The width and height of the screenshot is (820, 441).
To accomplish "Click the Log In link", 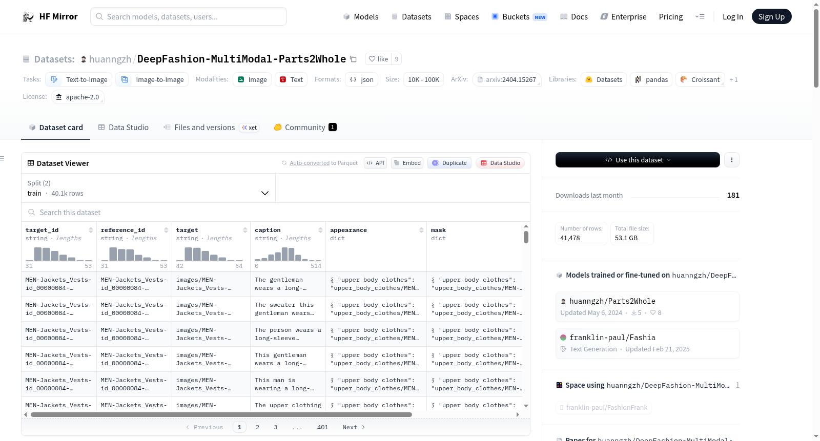I will click(733, 16).
